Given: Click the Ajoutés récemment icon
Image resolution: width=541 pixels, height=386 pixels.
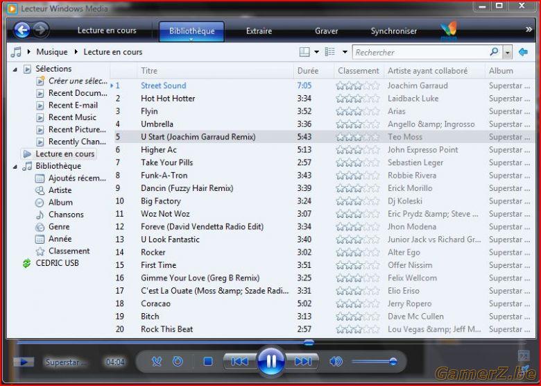Looking at the screenshot, I should [x=40, y=178].
